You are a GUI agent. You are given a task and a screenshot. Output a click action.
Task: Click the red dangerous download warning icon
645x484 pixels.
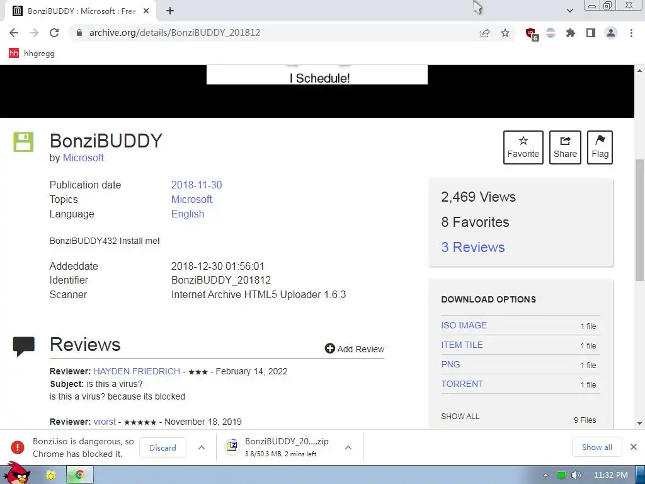18,447
